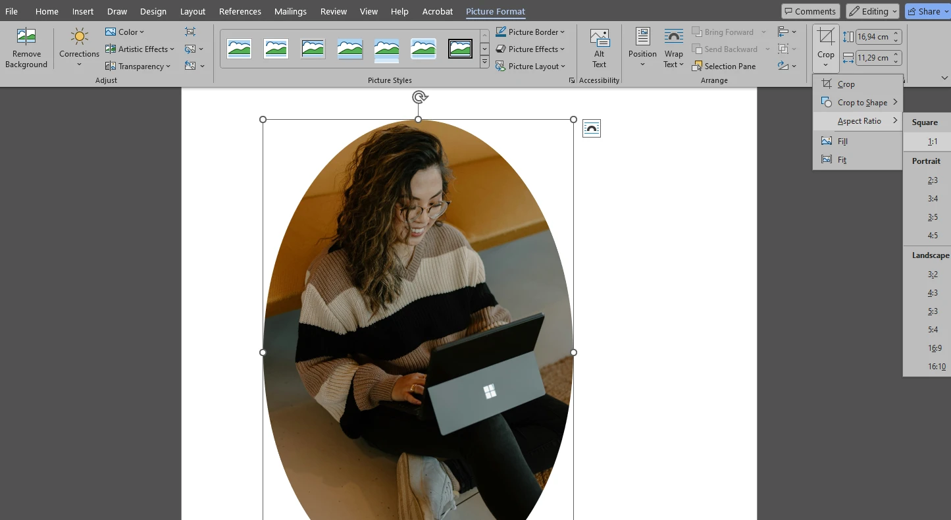Decrease shape width with down stepper
Image resolution: width=951 pixels, height=520 pixels.
[896, 61]
